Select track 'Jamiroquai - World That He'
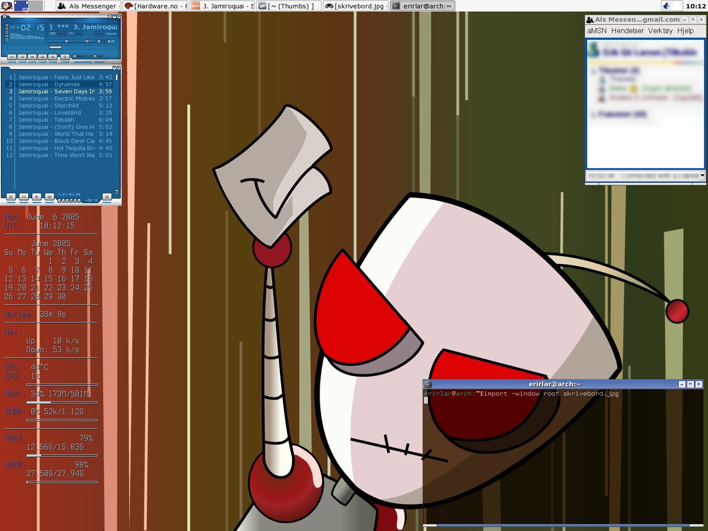708x531 pixels. (59, 134)
